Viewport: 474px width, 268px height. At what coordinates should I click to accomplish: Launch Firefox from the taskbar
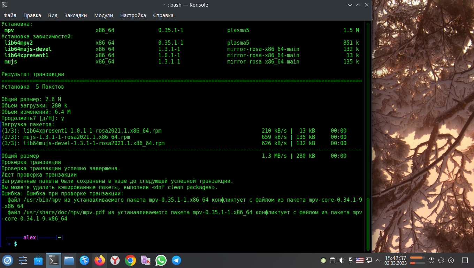pos(100,260)
